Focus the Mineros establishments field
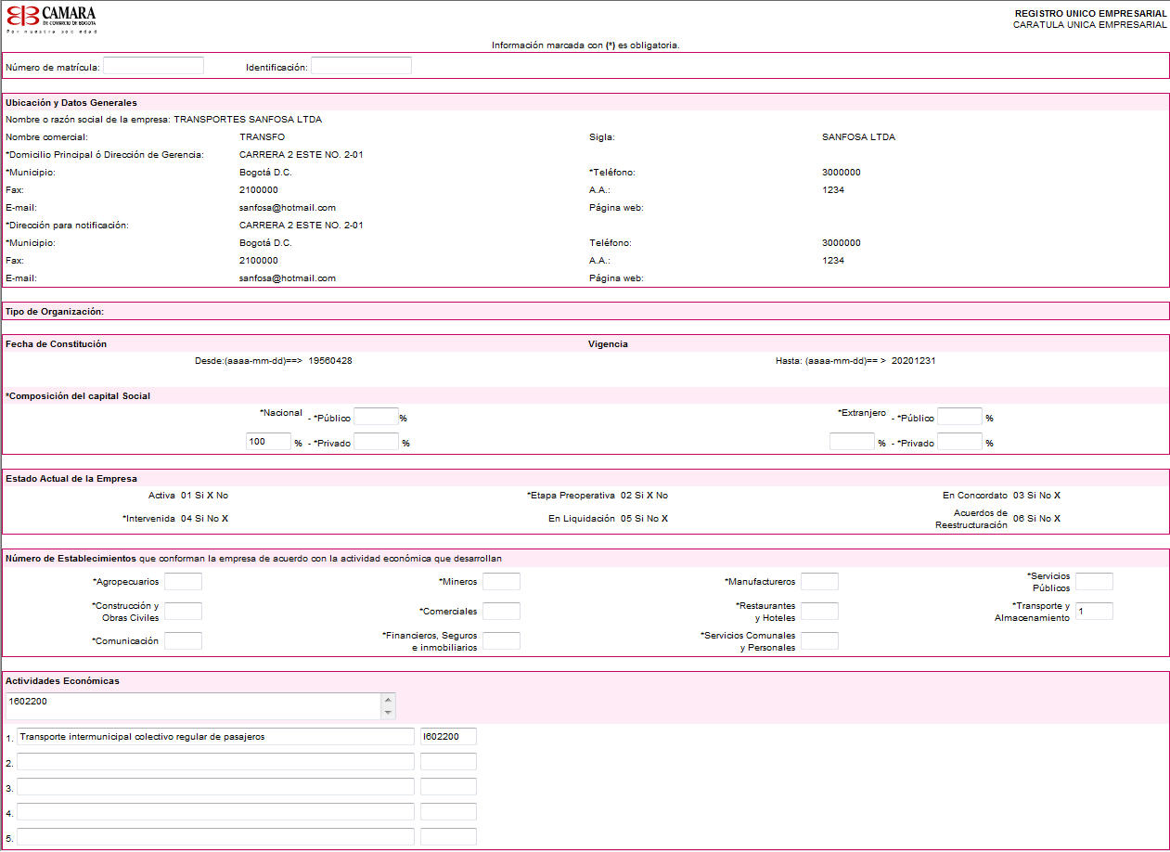This screenshot has width=1170, height=852. coord(501,582)
